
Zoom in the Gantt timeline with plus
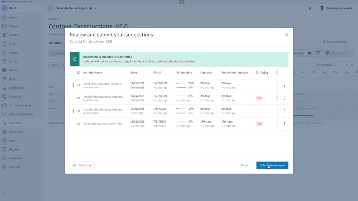tap(346, 65)
